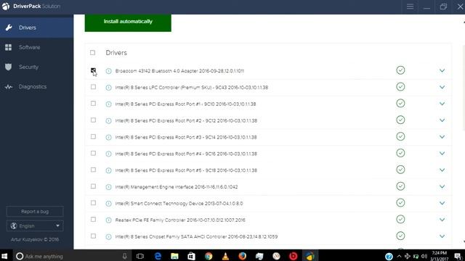Expand Root Port #1 details chevron
Screen dimensions: 465x261
(x=442, y=104)
